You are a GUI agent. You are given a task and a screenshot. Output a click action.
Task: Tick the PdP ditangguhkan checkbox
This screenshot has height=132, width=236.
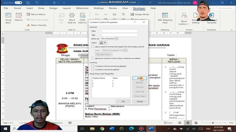(166, 113)
